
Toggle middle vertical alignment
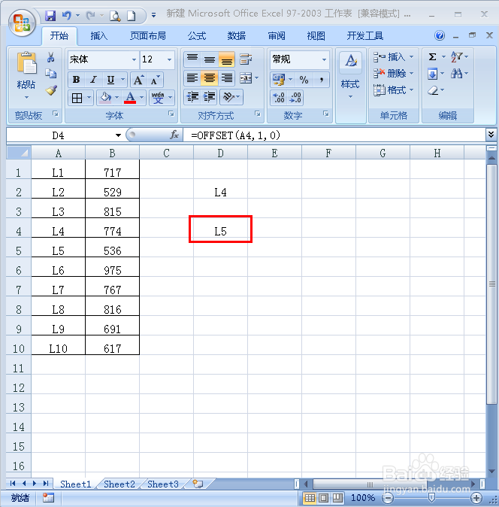click(x=209, y=59)
